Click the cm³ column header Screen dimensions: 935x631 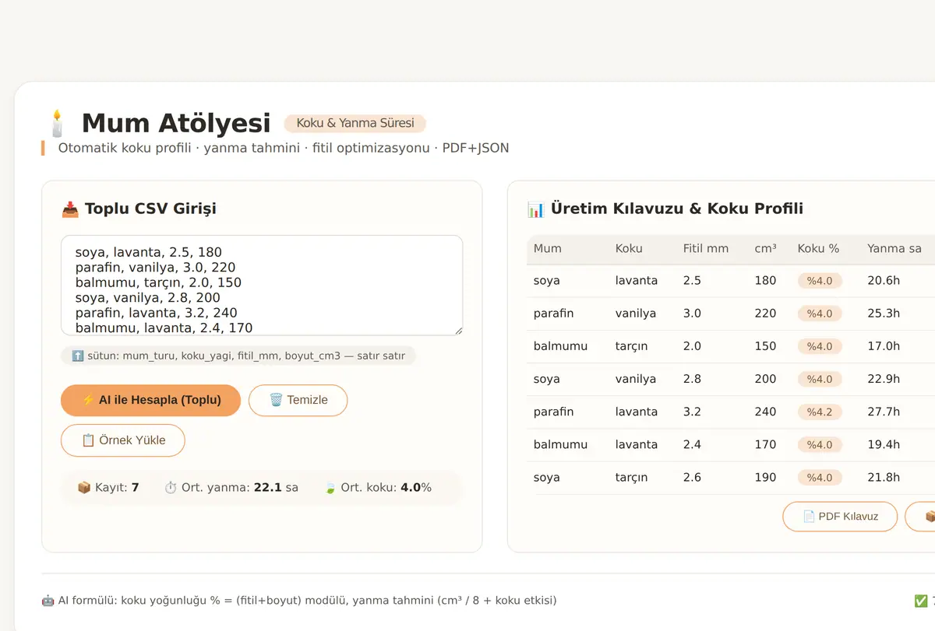pos(765,249)
